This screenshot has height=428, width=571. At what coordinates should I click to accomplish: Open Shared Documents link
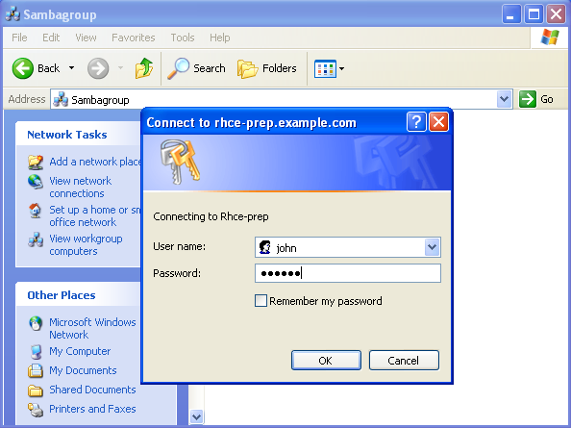(x=92, y=390)
